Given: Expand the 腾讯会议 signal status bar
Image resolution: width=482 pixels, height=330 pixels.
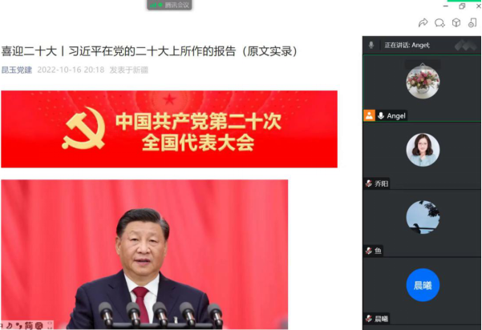Looking at the screenshot, I should [x=169, y=5].
